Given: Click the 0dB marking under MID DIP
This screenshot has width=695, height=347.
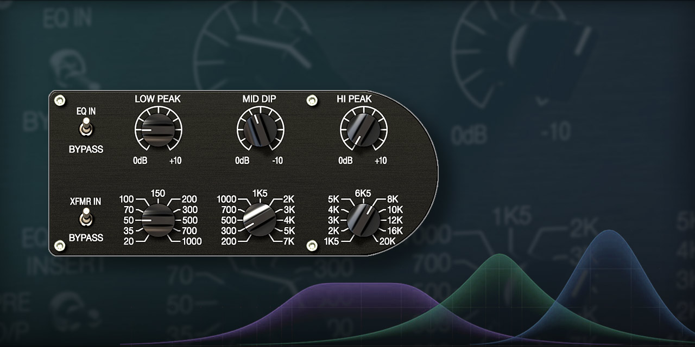Looking at the screenshot, I should (242, 160).
